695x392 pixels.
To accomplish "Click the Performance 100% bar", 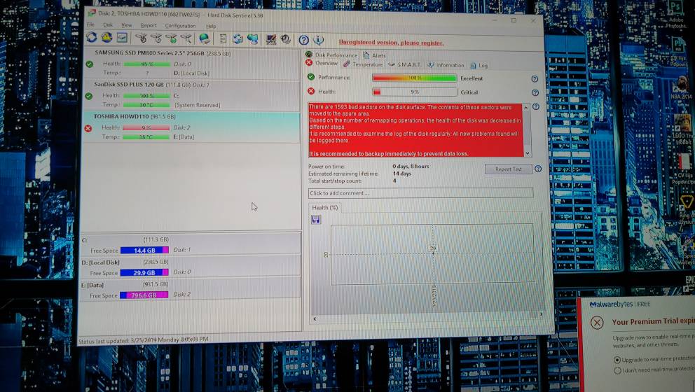I will [414, 78].
